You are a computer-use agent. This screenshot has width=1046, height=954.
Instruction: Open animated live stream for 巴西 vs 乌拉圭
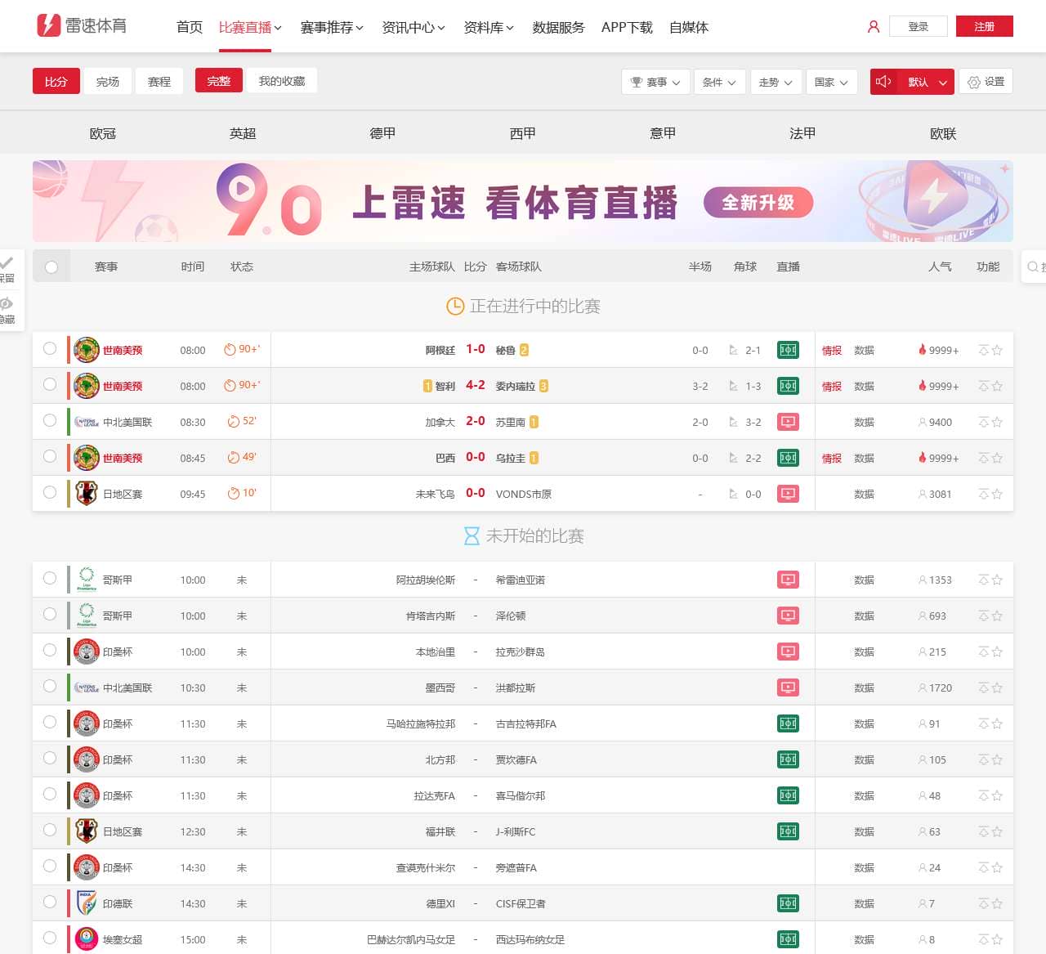click(788, 458)
